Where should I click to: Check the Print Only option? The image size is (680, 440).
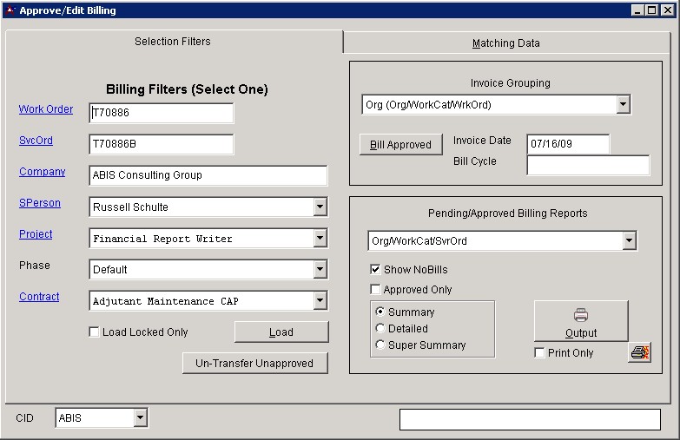point(539,353)
